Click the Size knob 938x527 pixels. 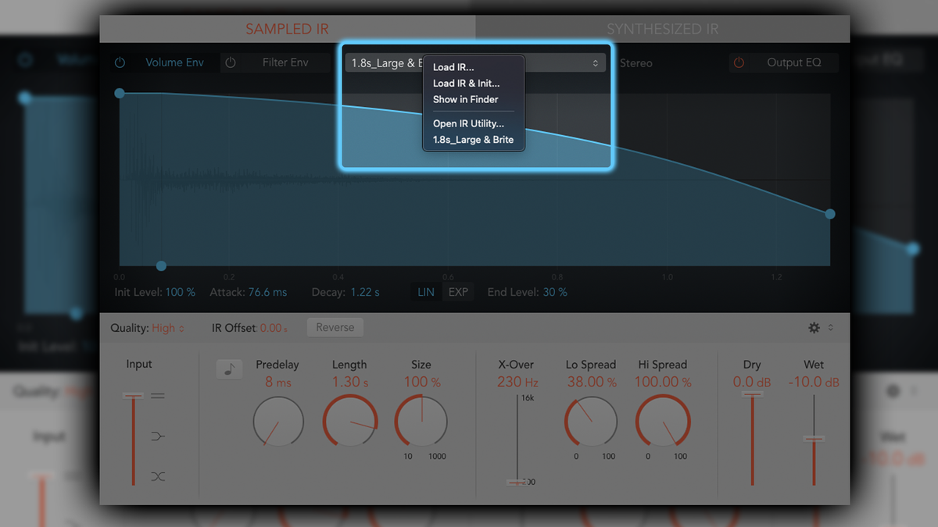tap(421, 422)
